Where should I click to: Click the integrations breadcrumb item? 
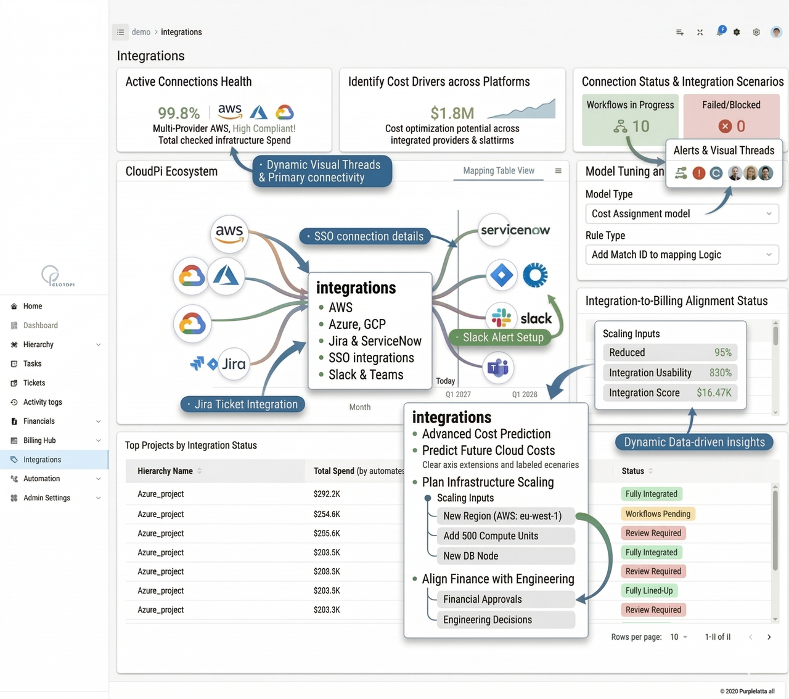[x=181, y=32]
